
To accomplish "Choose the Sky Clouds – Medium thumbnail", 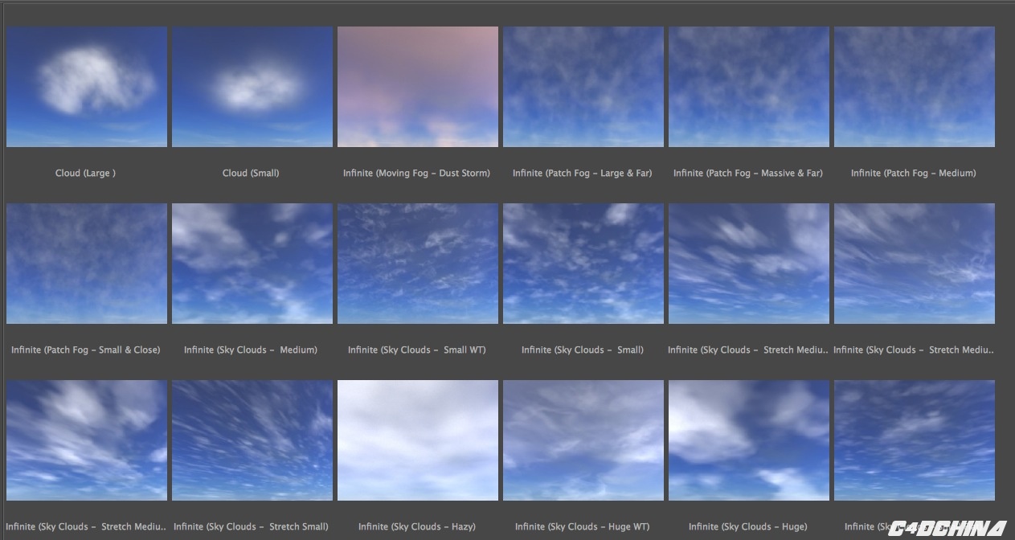I will [x=252, y=264].
